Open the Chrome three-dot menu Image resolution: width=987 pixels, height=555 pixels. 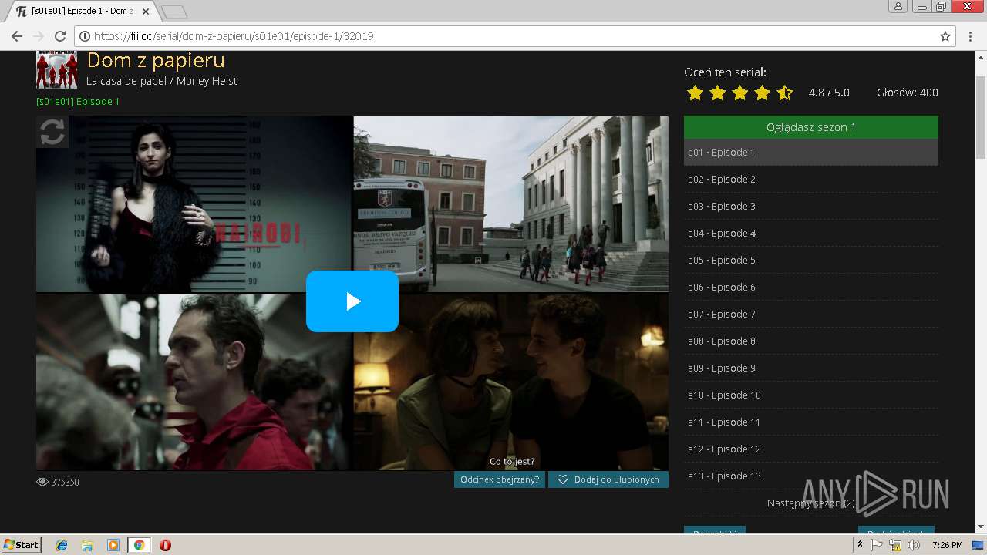point(970,36)
